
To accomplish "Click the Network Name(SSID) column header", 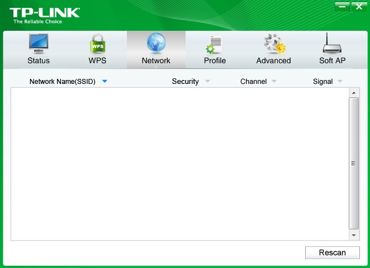I will 62,82.
